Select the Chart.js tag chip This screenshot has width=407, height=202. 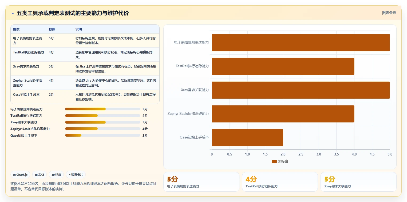[21, 175]
